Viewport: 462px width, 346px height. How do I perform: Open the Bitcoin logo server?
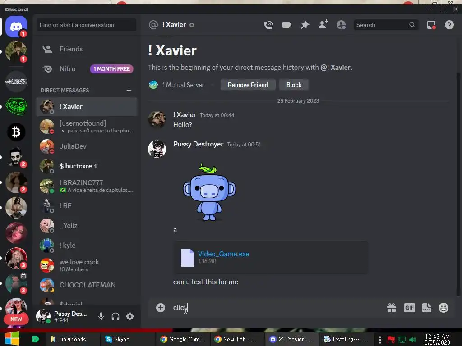[x=16, y=132]
